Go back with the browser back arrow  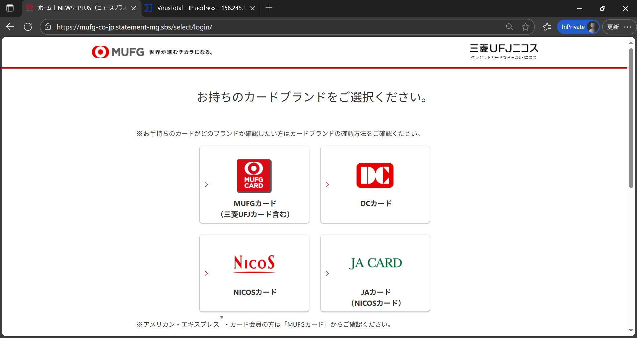tap(10, 27)
